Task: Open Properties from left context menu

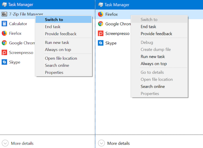Action: (x=64, y=72)
